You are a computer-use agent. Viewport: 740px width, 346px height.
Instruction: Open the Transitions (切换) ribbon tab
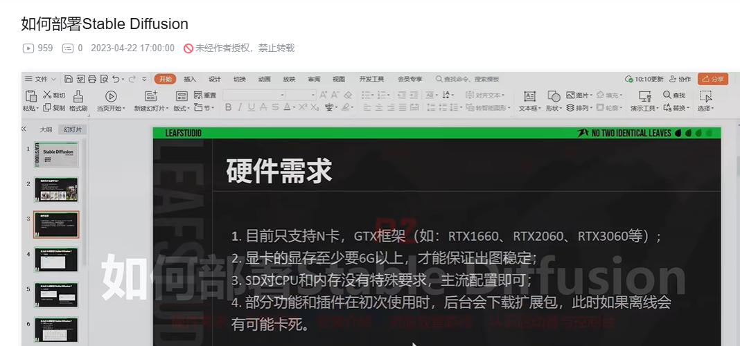239,79
